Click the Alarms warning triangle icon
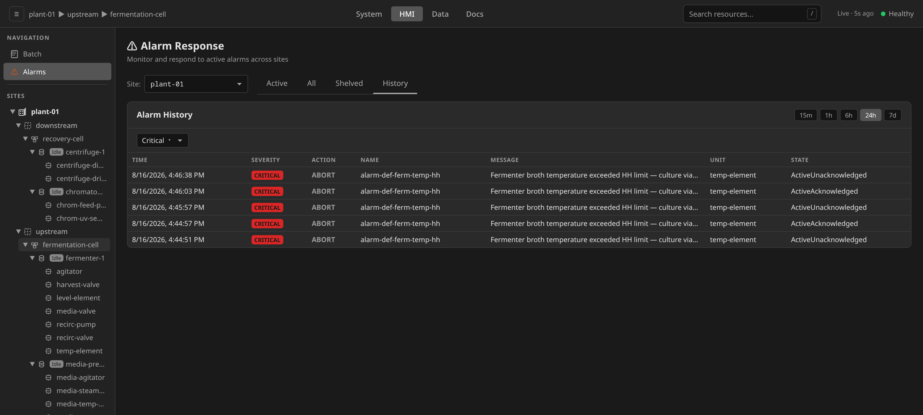 [x=14, y=71]
